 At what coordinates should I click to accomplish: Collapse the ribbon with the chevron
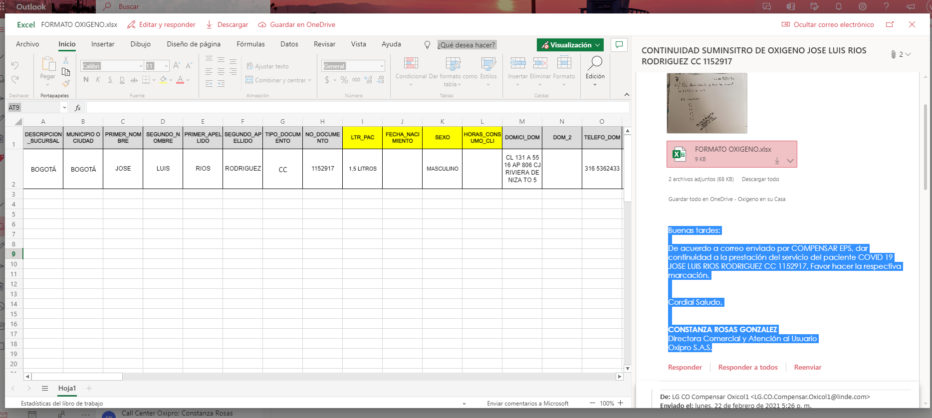(x=627, y=94)
